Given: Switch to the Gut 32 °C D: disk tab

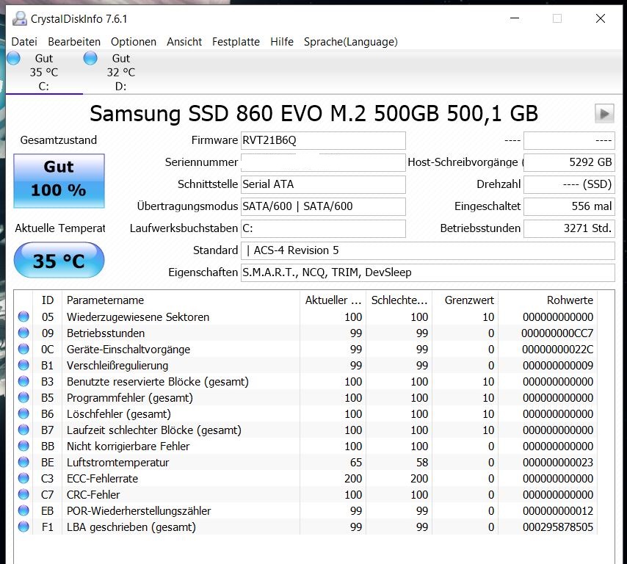Looking at the screenshot, I should (120, 72).
